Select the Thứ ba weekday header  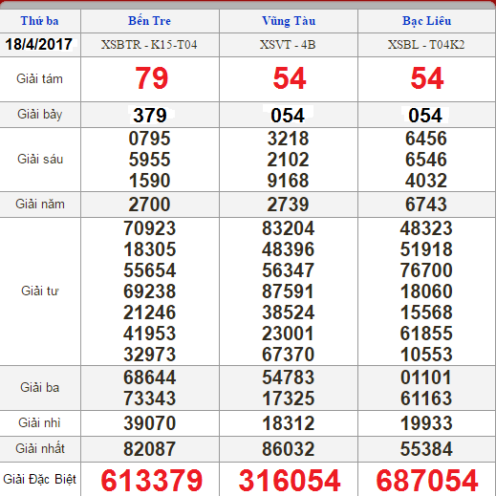click(40, 21)
